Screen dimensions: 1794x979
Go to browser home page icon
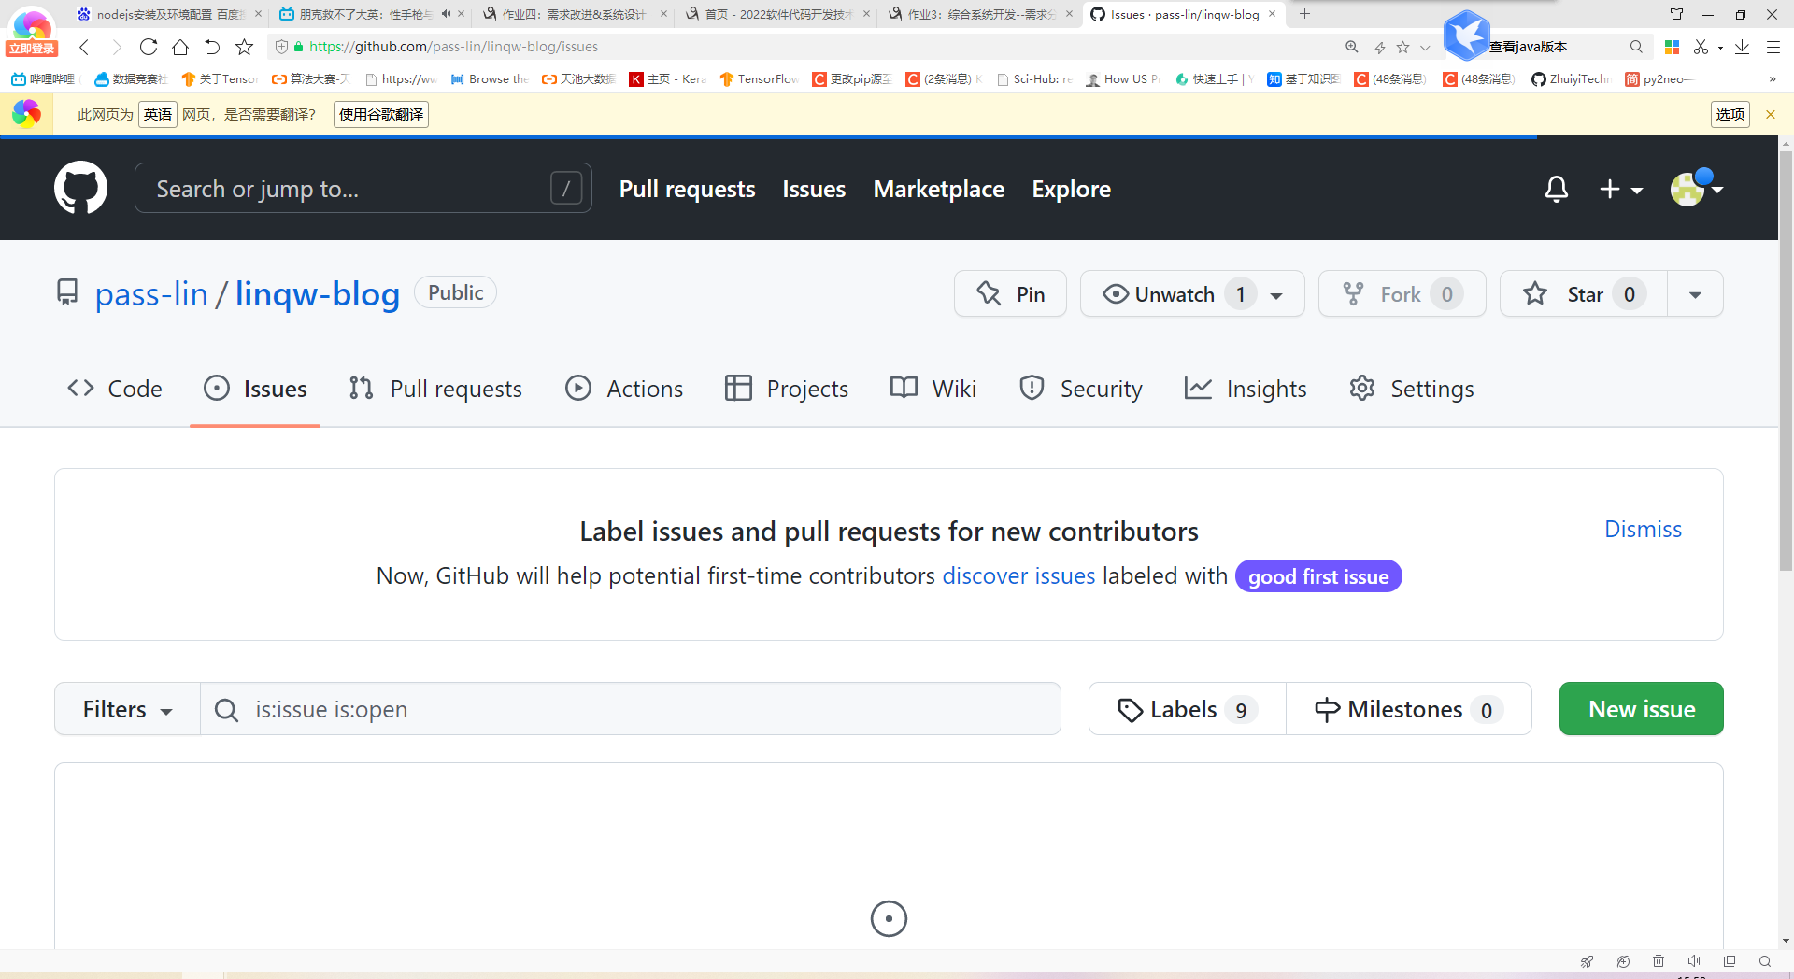pyautogui.click(x=180, y=47)
